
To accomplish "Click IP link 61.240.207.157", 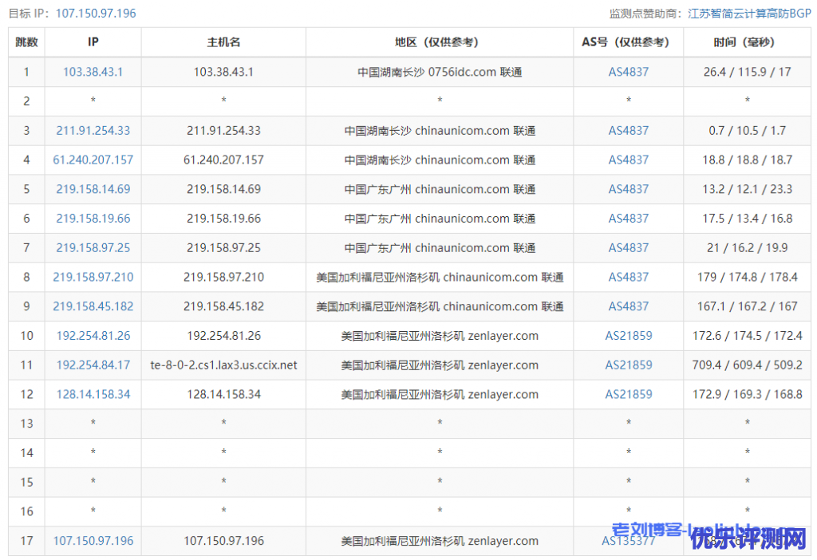I will 93,160.
